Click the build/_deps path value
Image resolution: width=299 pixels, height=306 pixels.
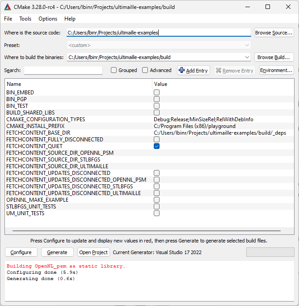pyautogui.click(x=220, y=133)
